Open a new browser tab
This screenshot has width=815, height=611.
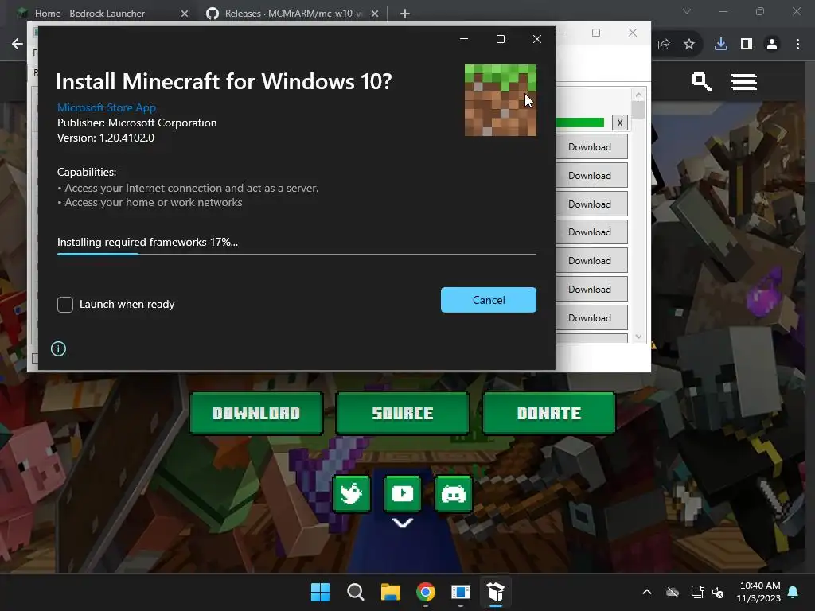point(405,14)
